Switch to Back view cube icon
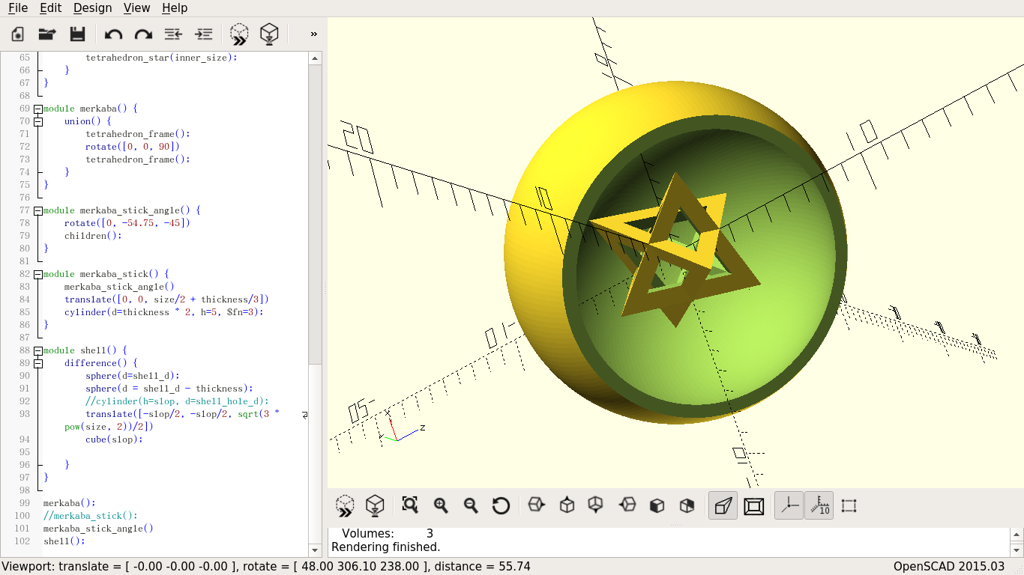Image resolution: width=1024 pixels, height=575 pixels. click(x=687, y=505)
